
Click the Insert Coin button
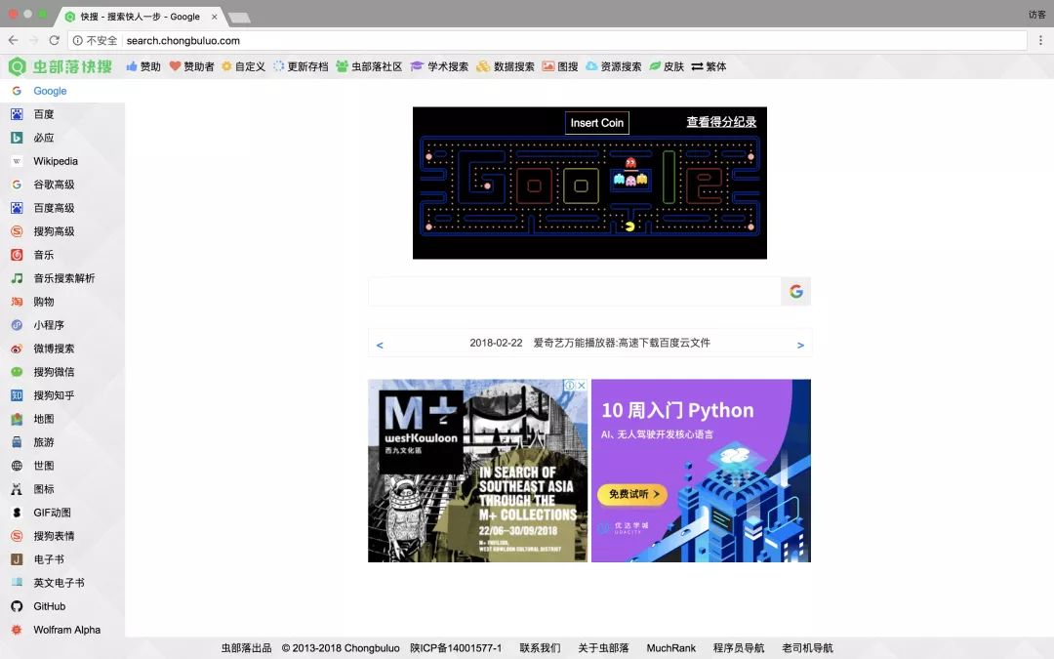pos(597,123)
